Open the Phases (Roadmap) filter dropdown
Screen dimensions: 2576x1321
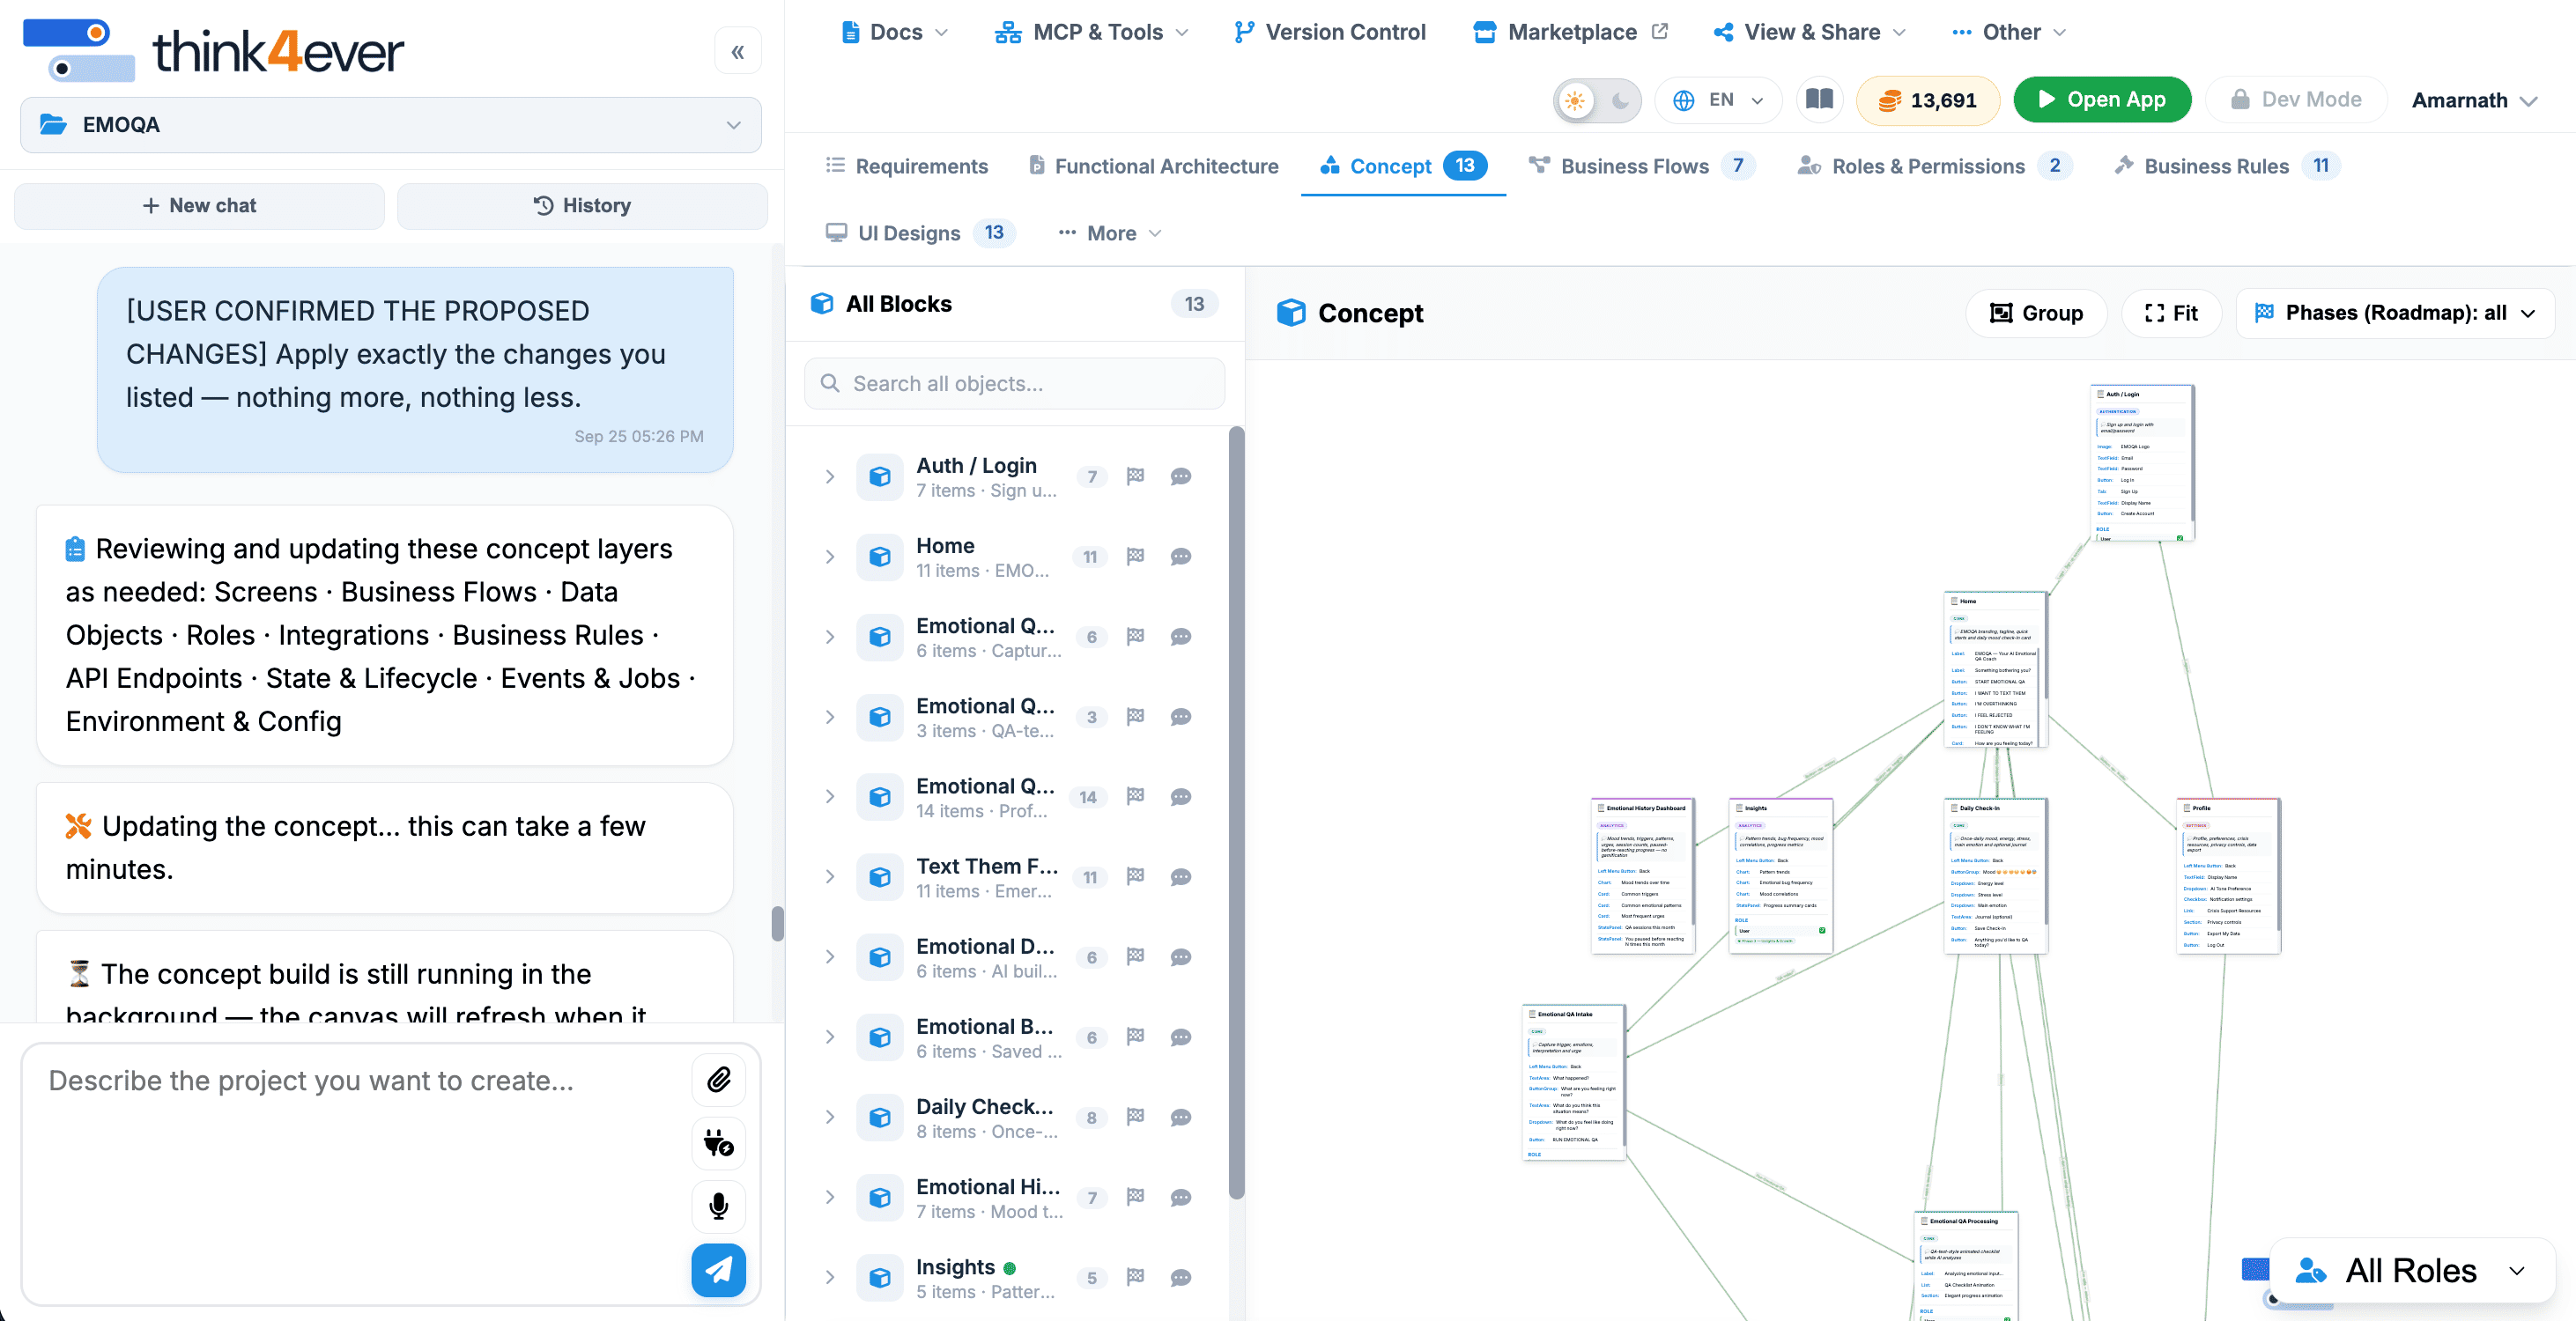2395,313
